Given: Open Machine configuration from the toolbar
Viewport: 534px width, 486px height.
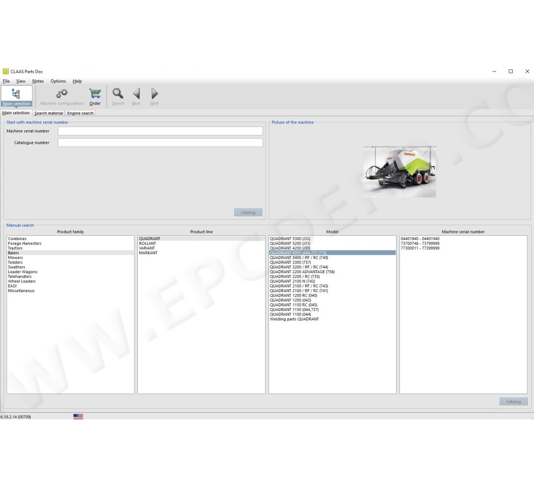Looking at the screenshot, I should point(62,97).
